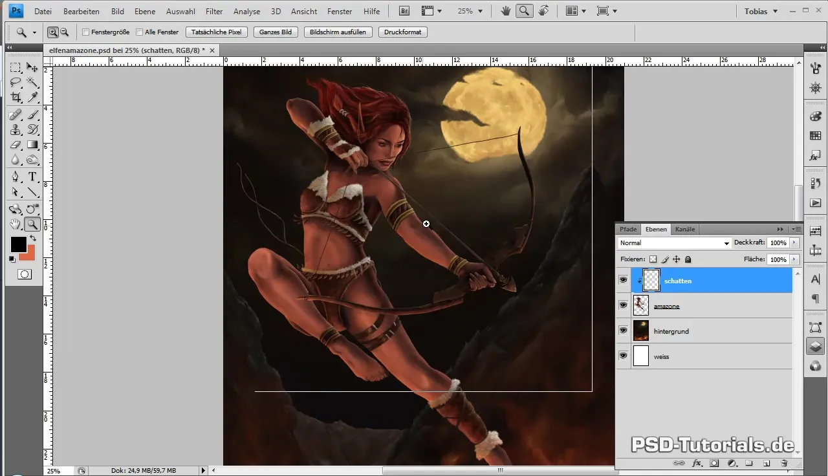Add a layer style with fx button

click(697, 463)
